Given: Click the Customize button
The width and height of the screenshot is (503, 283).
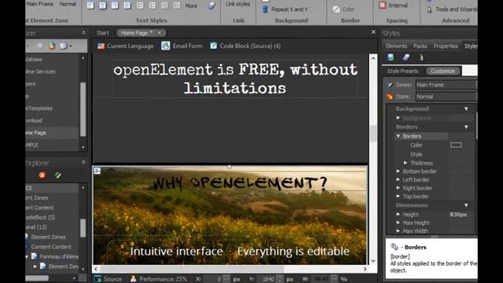Looking at the screenshot, I should 442,72.
